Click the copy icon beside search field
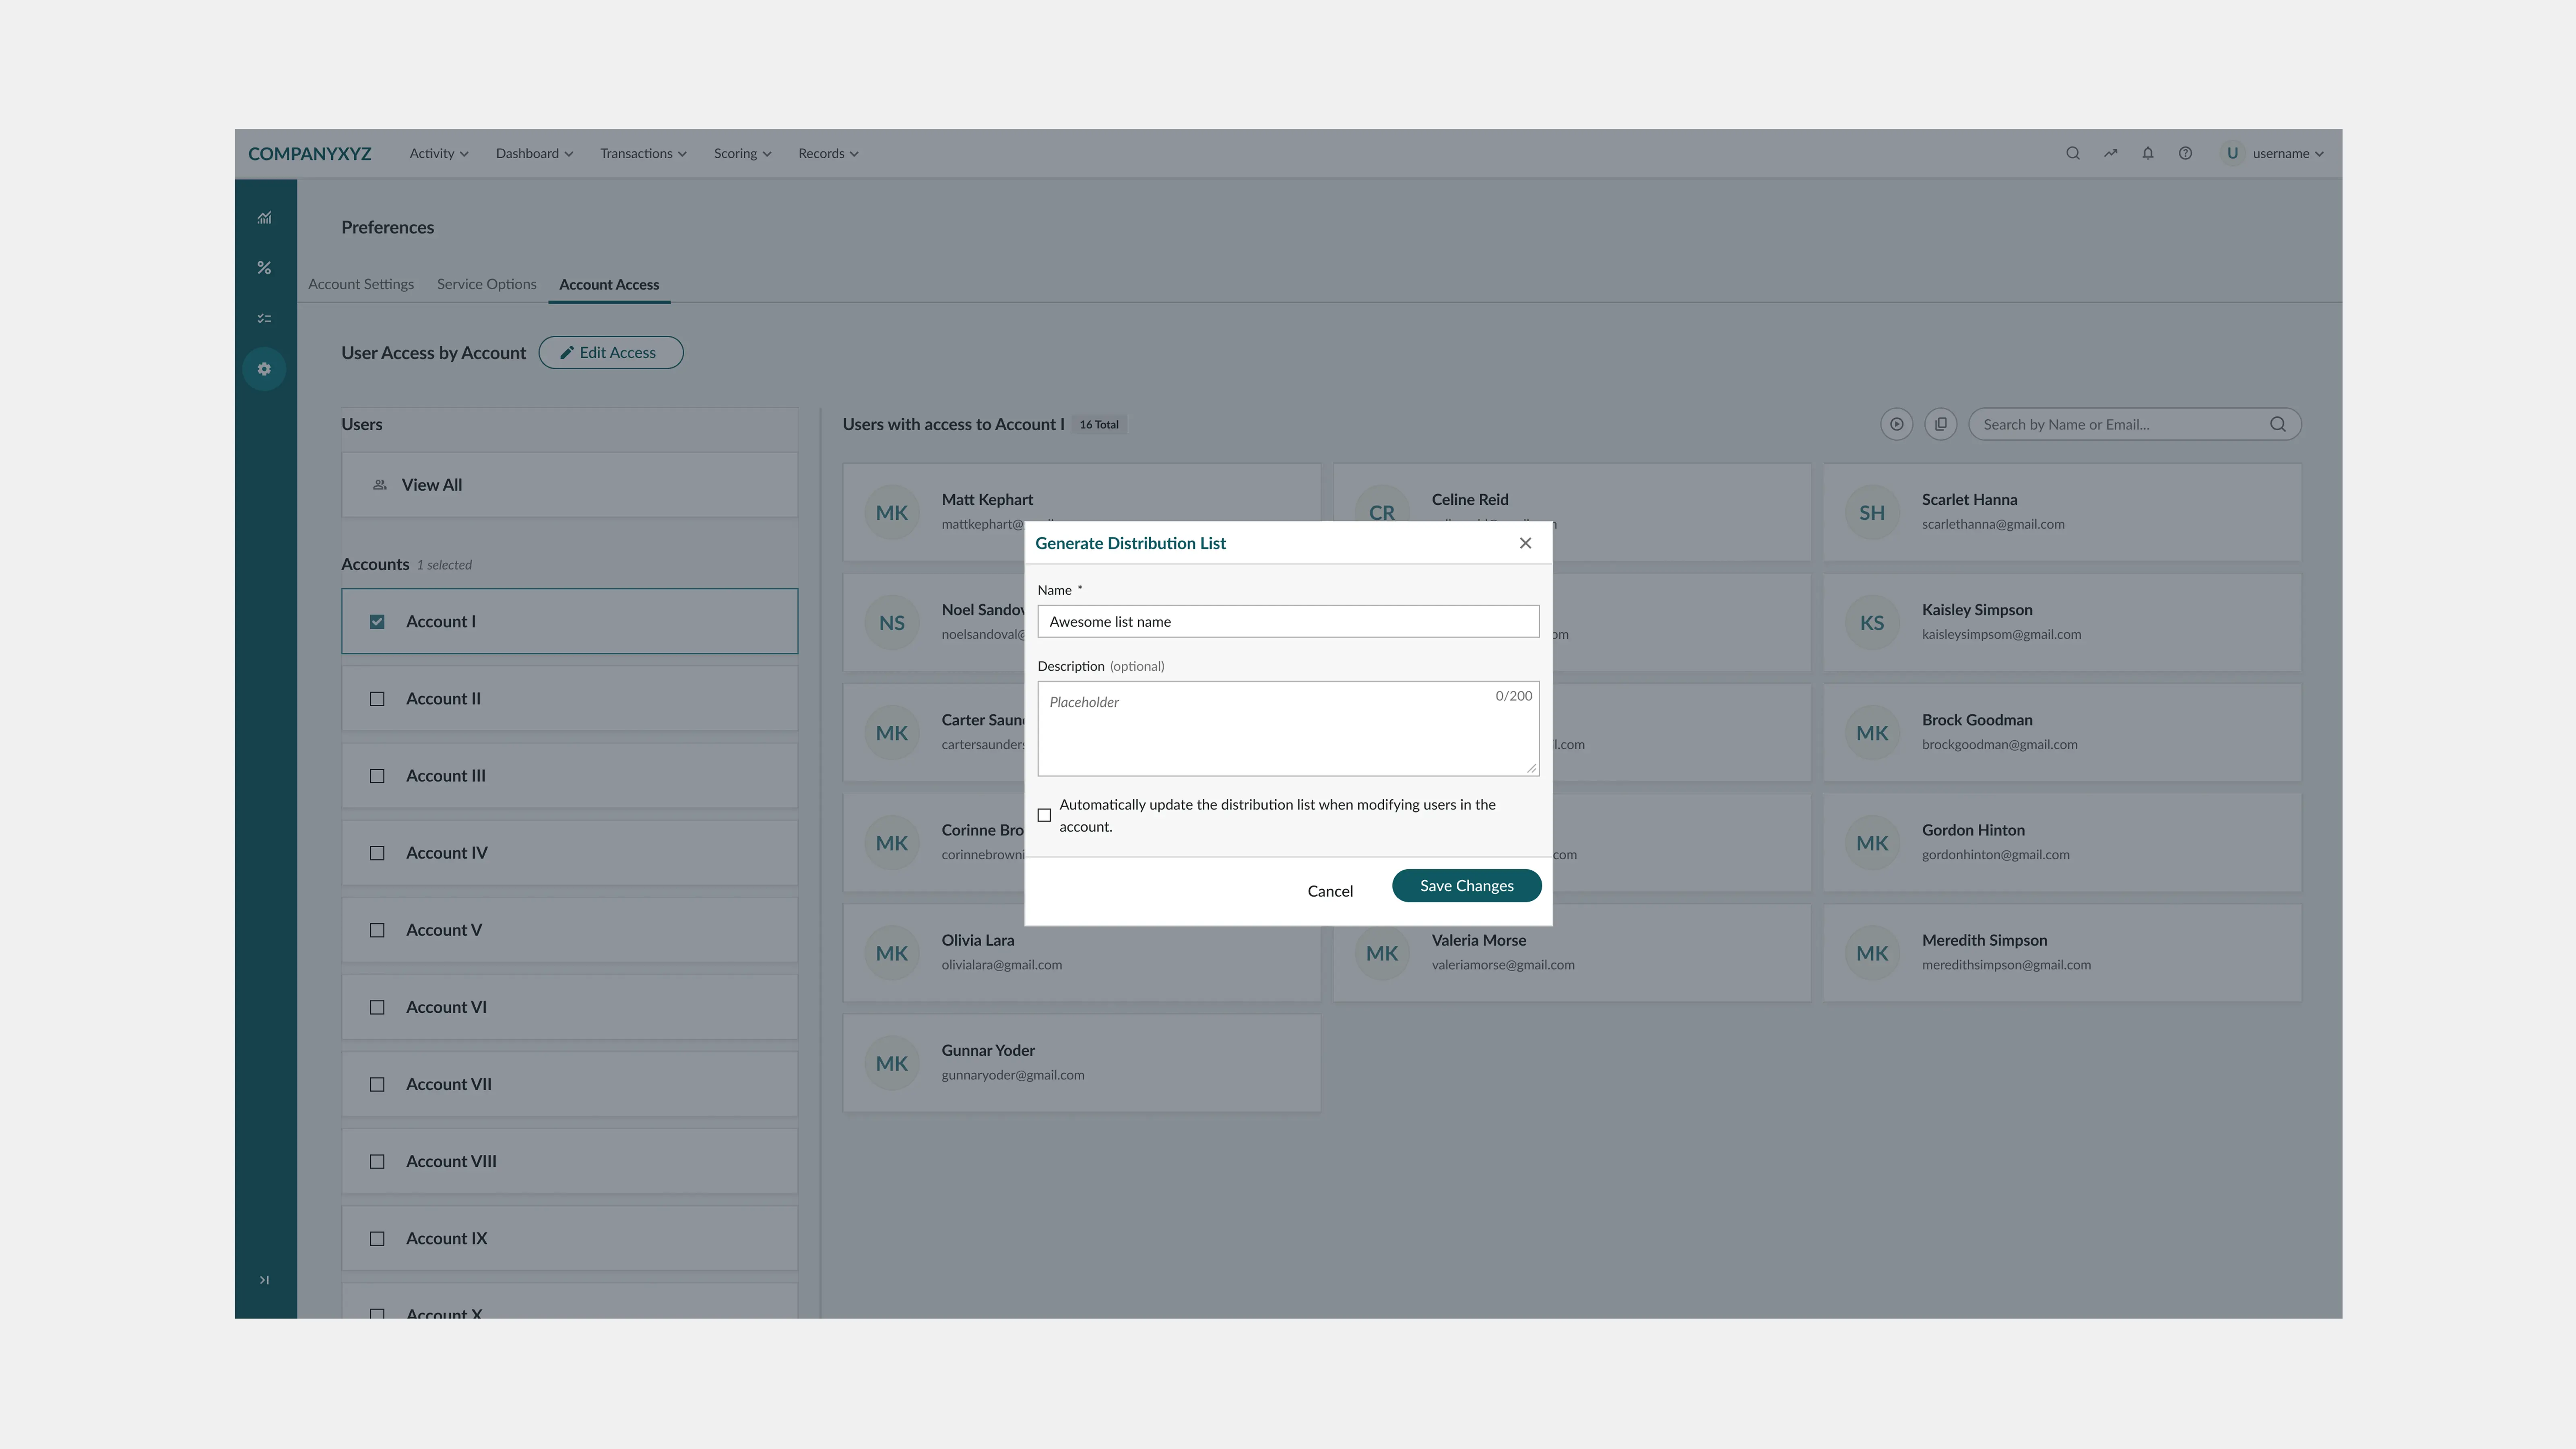 coord(1940,424)
